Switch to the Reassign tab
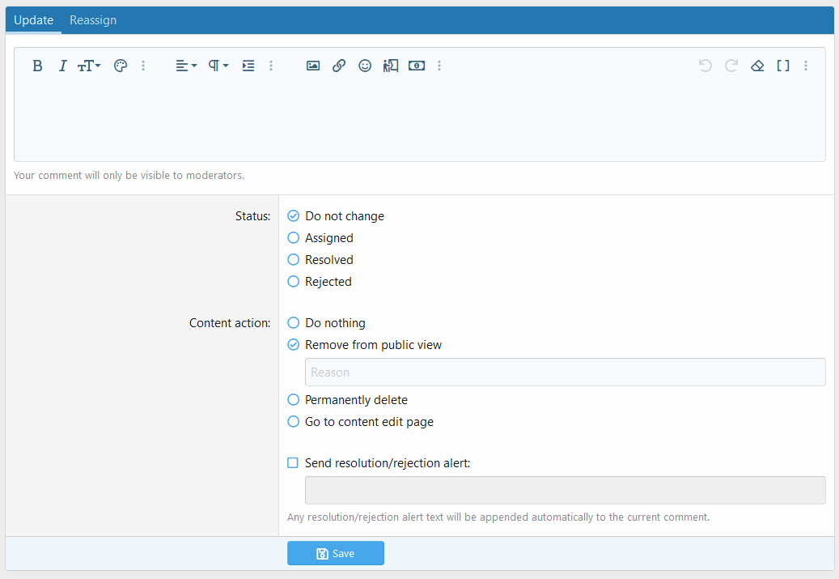839x579 pixels. [93, 20]
